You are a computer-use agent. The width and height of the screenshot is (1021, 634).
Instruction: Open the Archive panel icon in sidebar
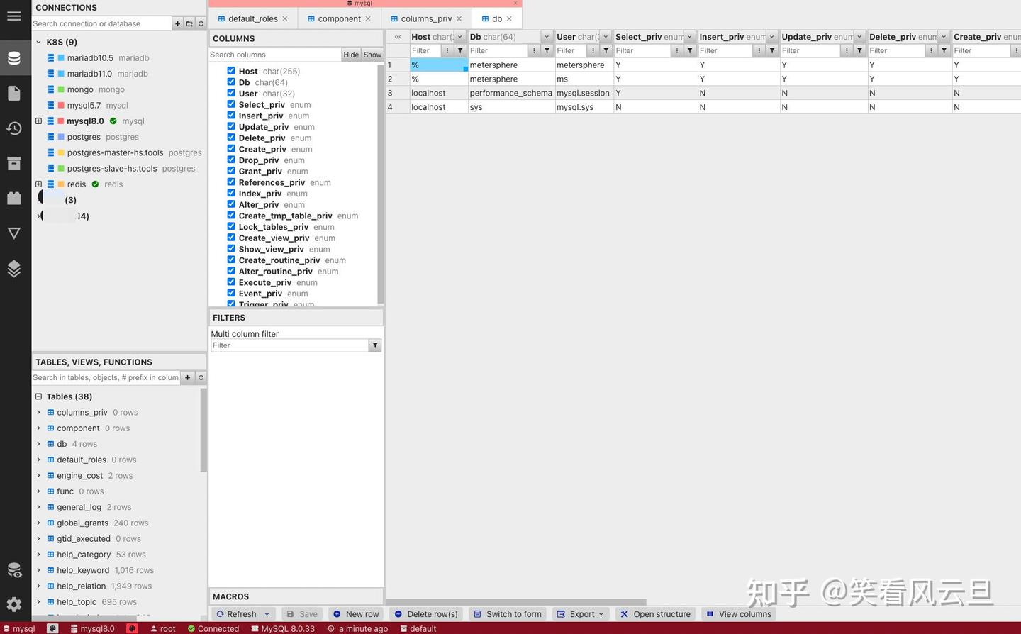pos(15,163)
